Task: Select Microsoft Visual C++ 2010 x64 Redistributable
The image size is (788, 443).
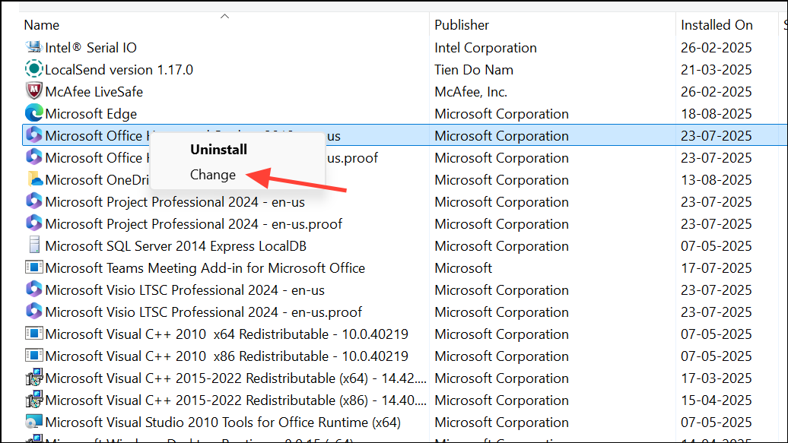Action: coord(227,334)
